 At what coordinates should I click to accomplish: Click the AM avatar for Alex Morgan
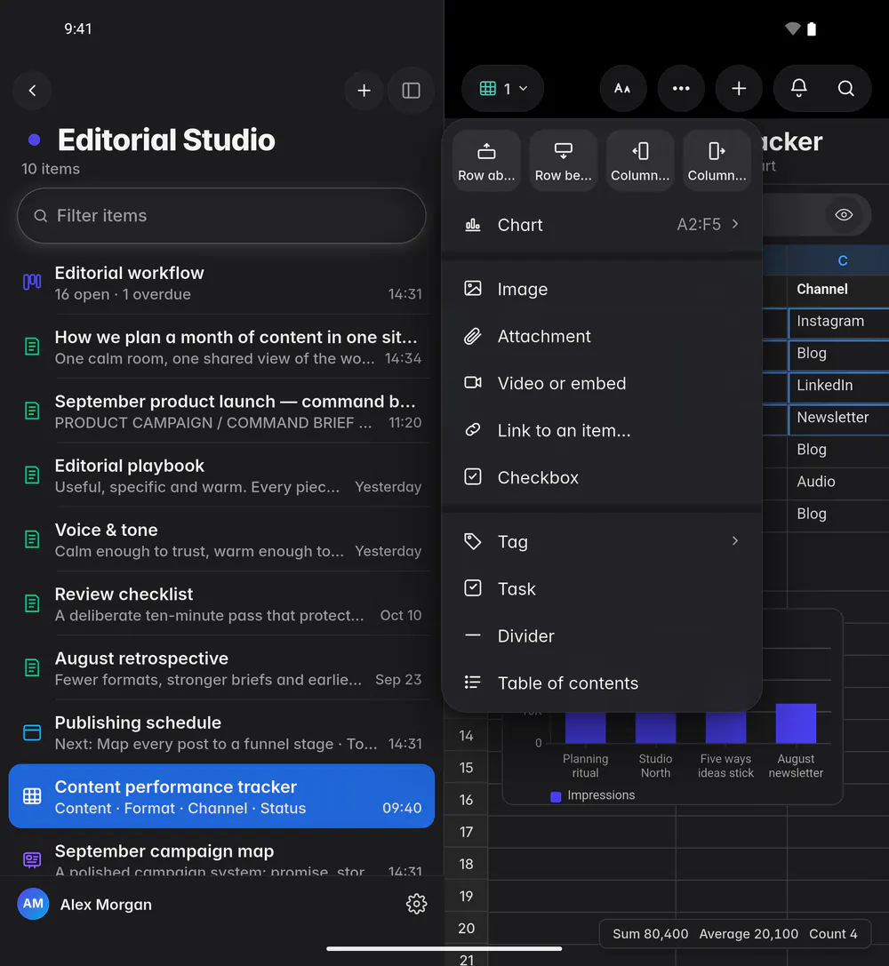(33, 904)
